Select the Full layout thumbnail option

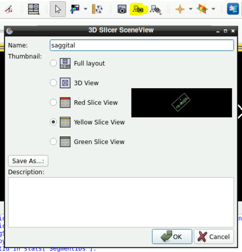[x=53, y=63]
